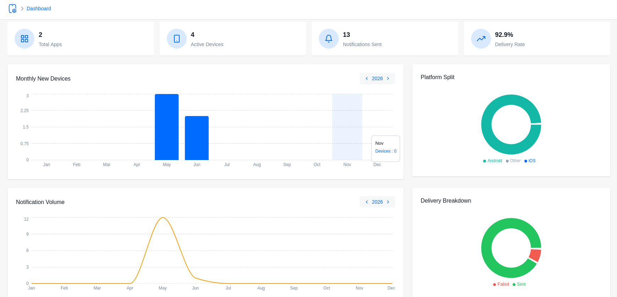Click the orange line peak at May
This screenshot has width=617, height=297.
coord(163,218)
